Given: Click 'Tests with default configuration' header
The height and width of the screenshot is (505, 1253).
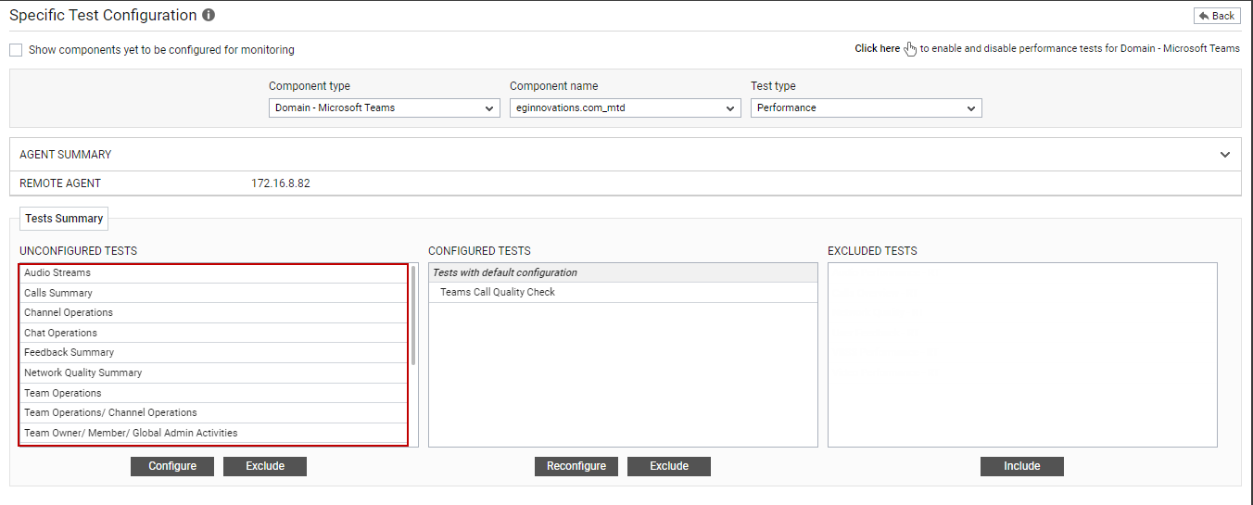Looking at the screenshot, I should tap(623, 272).
